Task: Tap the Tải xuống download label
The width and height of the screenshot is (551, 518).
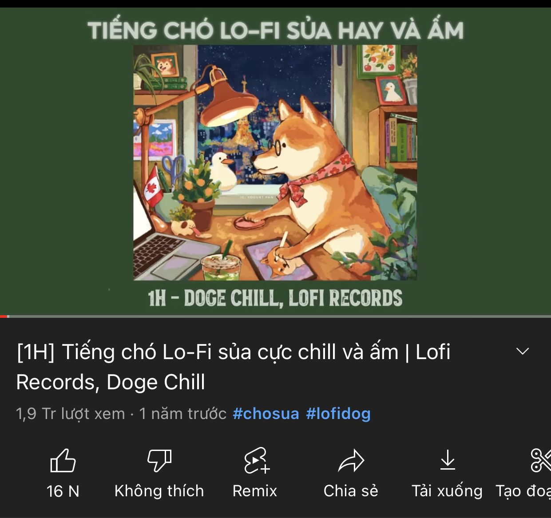Action: click(447, 491)
